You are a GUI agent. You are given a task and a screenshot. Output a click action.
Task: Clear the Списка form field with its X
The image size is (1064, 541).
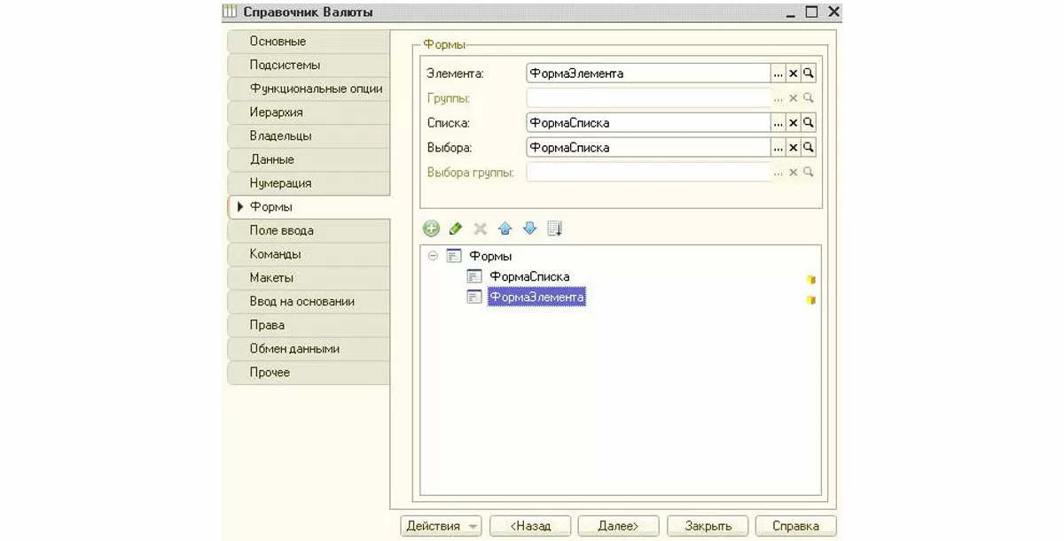pos(794,123)
